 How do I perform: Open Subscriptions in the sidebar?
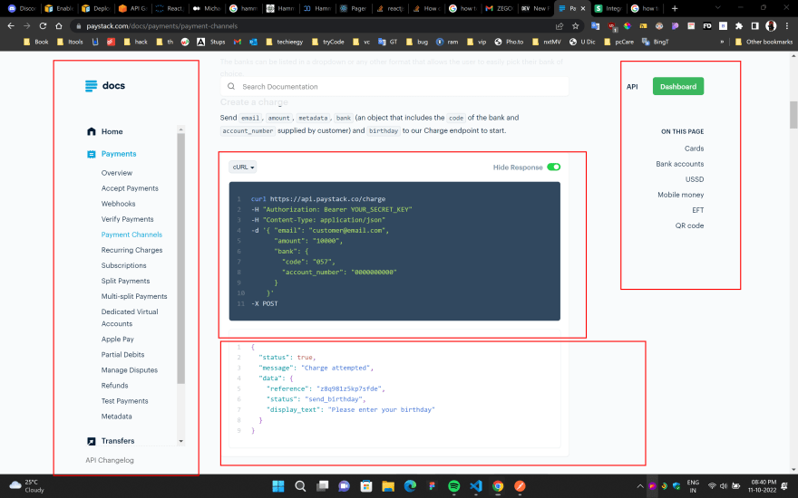coord(123,265)
